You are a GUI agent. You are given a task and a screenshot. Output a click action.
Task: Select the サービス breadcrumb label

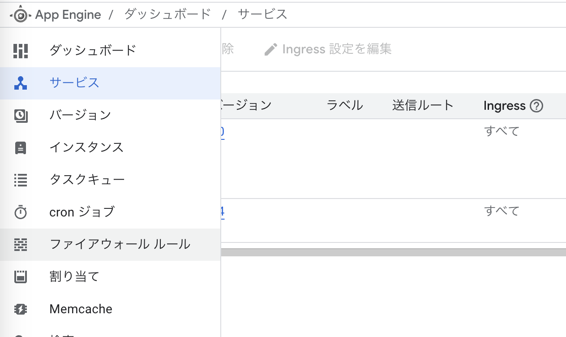coord(262,14)
